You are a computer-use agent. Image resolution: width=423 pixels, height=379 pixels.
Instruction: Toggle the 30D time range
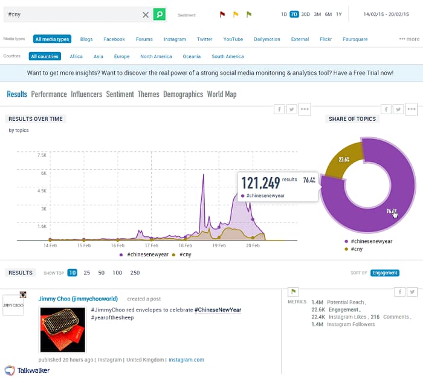tap(306, 14)
